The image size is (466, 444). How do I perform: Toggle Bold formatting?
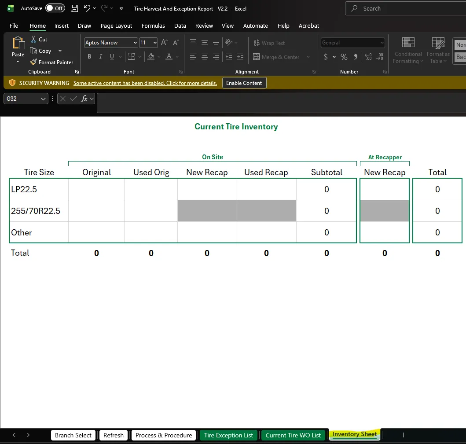click(89, 56)
